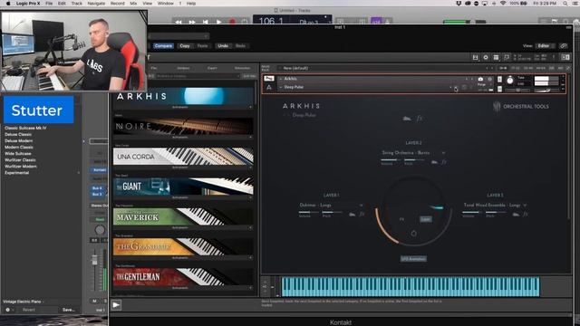Image resolution: width=580 pixels, height=326 pixels.
Task: Toggle the Read automation button
Action: point(100,219)
